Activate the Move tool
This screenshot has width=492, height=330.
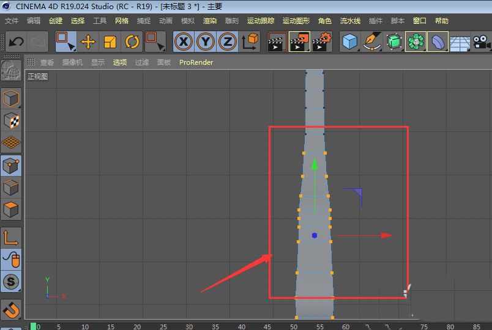pyautogui.click(x=88, y=42)
